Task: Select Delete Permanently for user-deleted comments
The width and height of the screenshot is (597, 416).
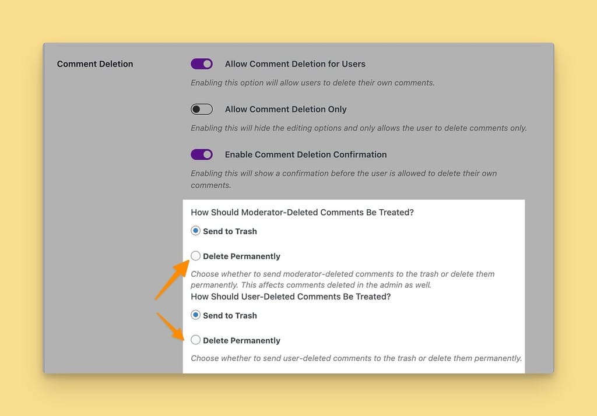Action: coord(195,340)
